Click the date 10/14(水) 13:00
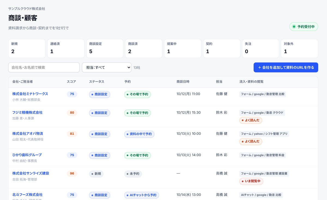The image size is (327, 200). 189,195
